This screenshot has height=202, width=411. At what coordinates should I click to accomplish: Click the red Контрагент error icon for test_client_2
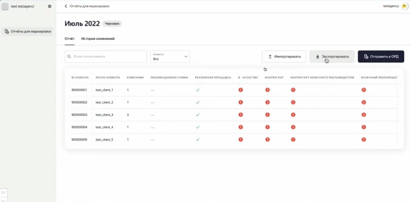point(268,102)
